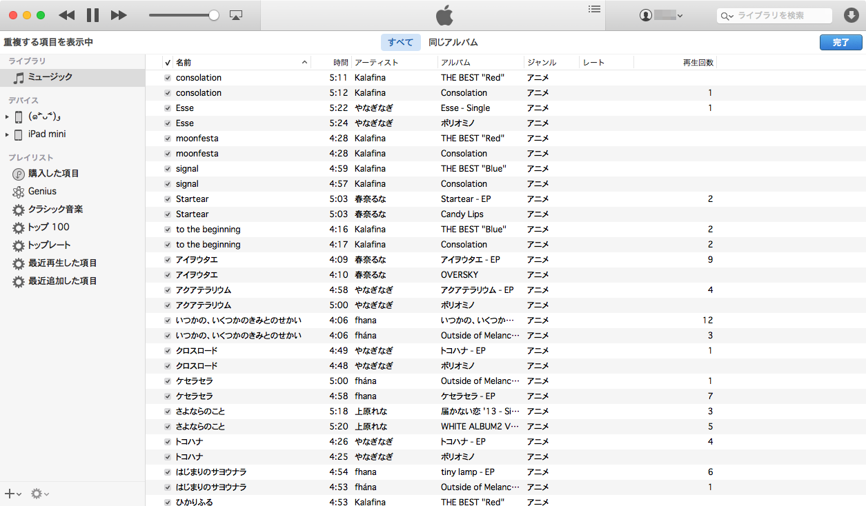Uncheck signal from THE BEST "Blue"
This screenshot has width=866, height=506.
pos(168,169)
